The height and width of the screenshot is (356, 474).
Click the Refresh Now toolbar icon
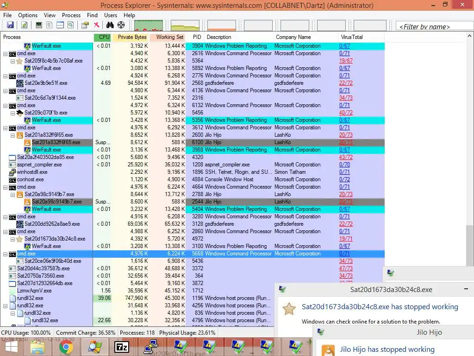(25, 25)
